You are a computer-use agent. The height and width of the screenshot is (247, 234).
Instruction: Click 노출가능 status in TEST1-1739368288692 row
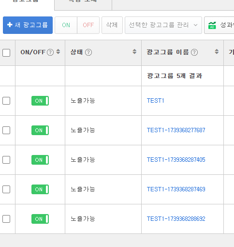pos(83,219)
